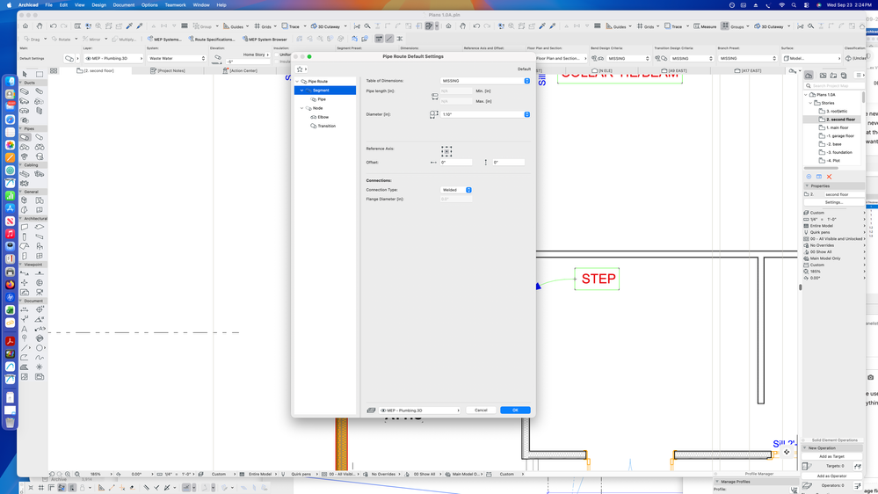Toggle the Trace button
The height and width of the screenshot is (494, 878).
click(291, 26)
